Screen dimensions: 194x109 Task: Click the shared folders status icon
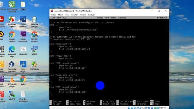143,108
